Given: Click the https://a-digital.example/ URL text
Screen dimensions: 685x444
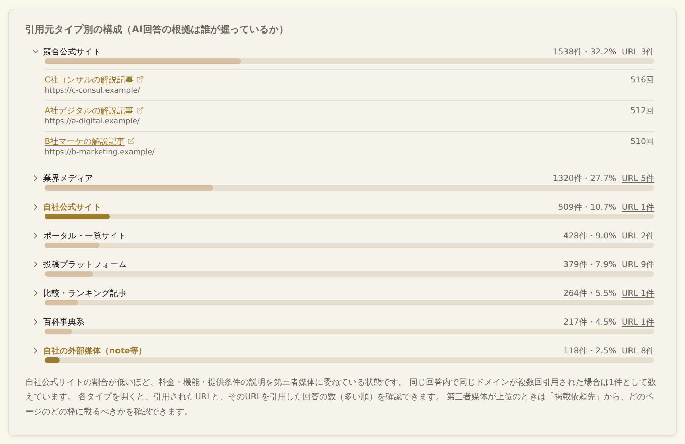Looking at the screenshot, I should (92, 121).
